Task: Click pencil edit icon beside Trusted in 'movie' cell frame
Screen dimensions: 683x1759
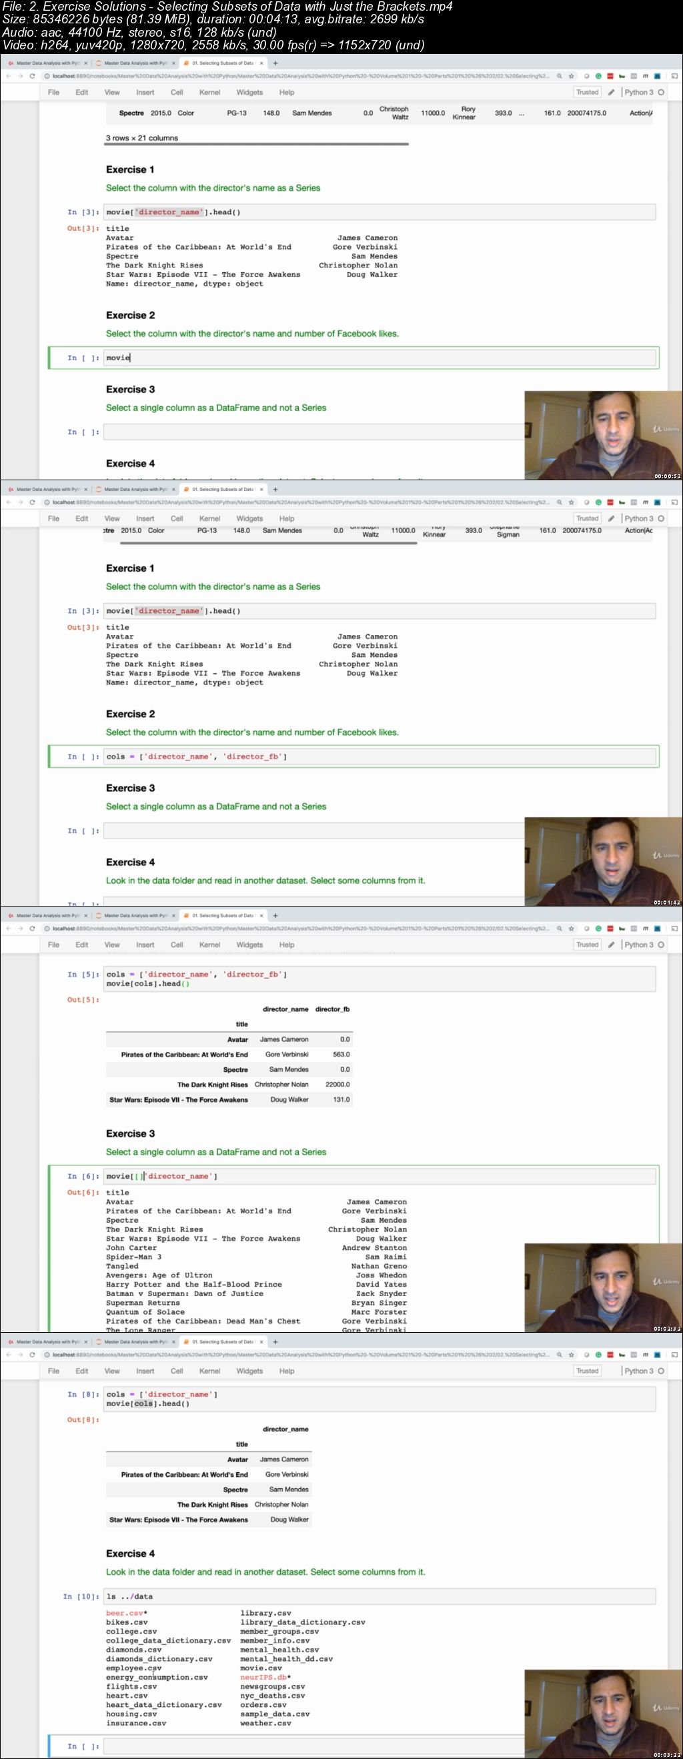Action: pyautogui.click(x=611, y=92)
